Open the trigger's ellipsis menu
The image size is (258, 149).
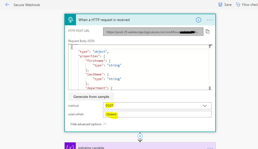(210, 20)
